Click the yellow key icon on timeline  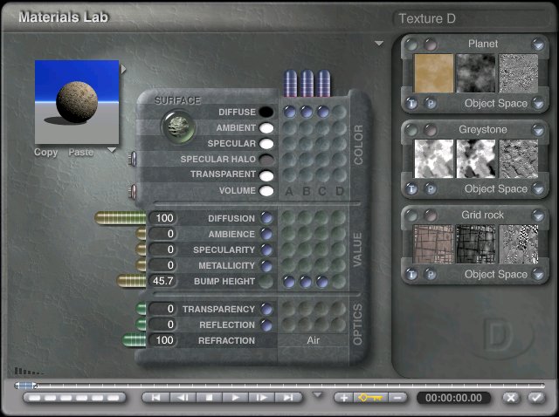tap(370, 398)
